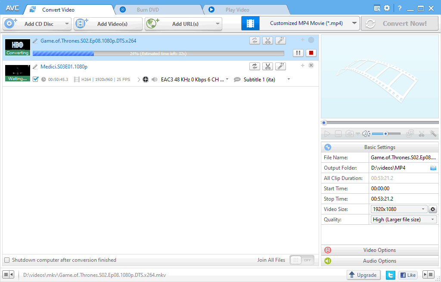Open the output profile dropdown Customized MP4 Movie

coord(354,23)
